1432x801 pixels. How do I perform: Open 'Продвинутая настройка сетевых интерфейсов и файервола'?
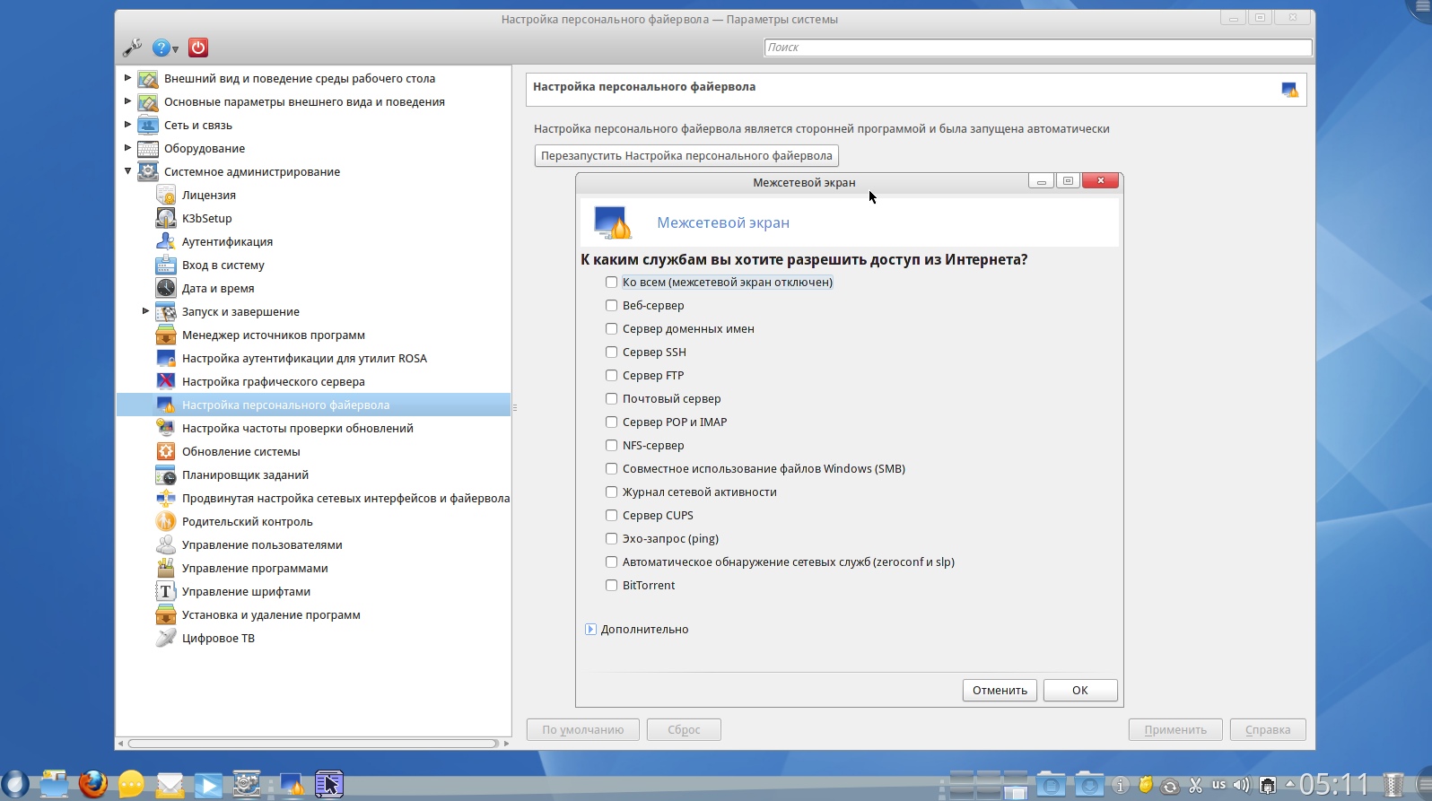tap(345, 498)
